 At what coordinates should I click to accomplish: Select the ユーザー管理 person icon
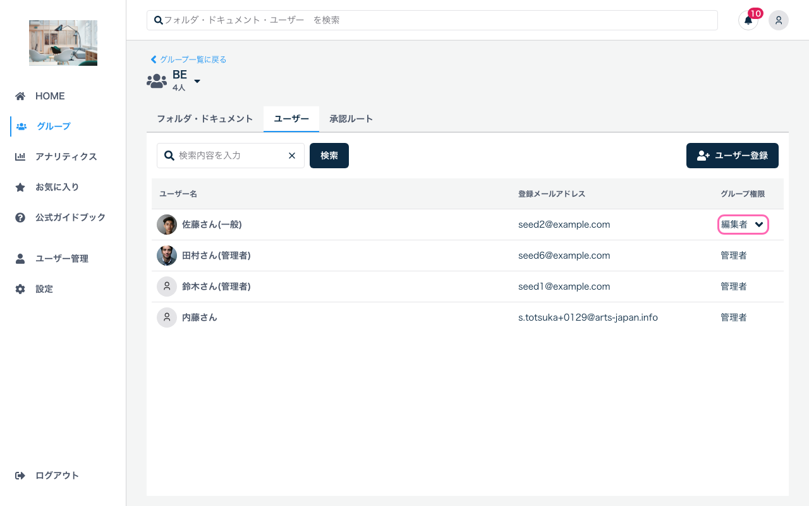click(x=20, y=258)
